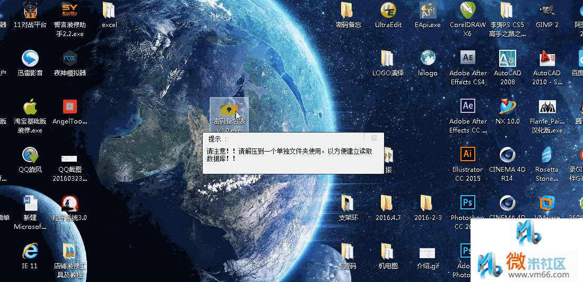Open the 2016.4.7 folder

click(x=388, y=208)
